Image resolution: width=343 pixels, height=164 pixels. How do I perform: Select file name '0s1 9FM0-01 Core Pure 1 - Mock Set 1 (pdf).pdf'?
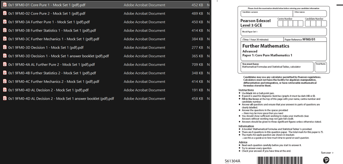point(47,5)
